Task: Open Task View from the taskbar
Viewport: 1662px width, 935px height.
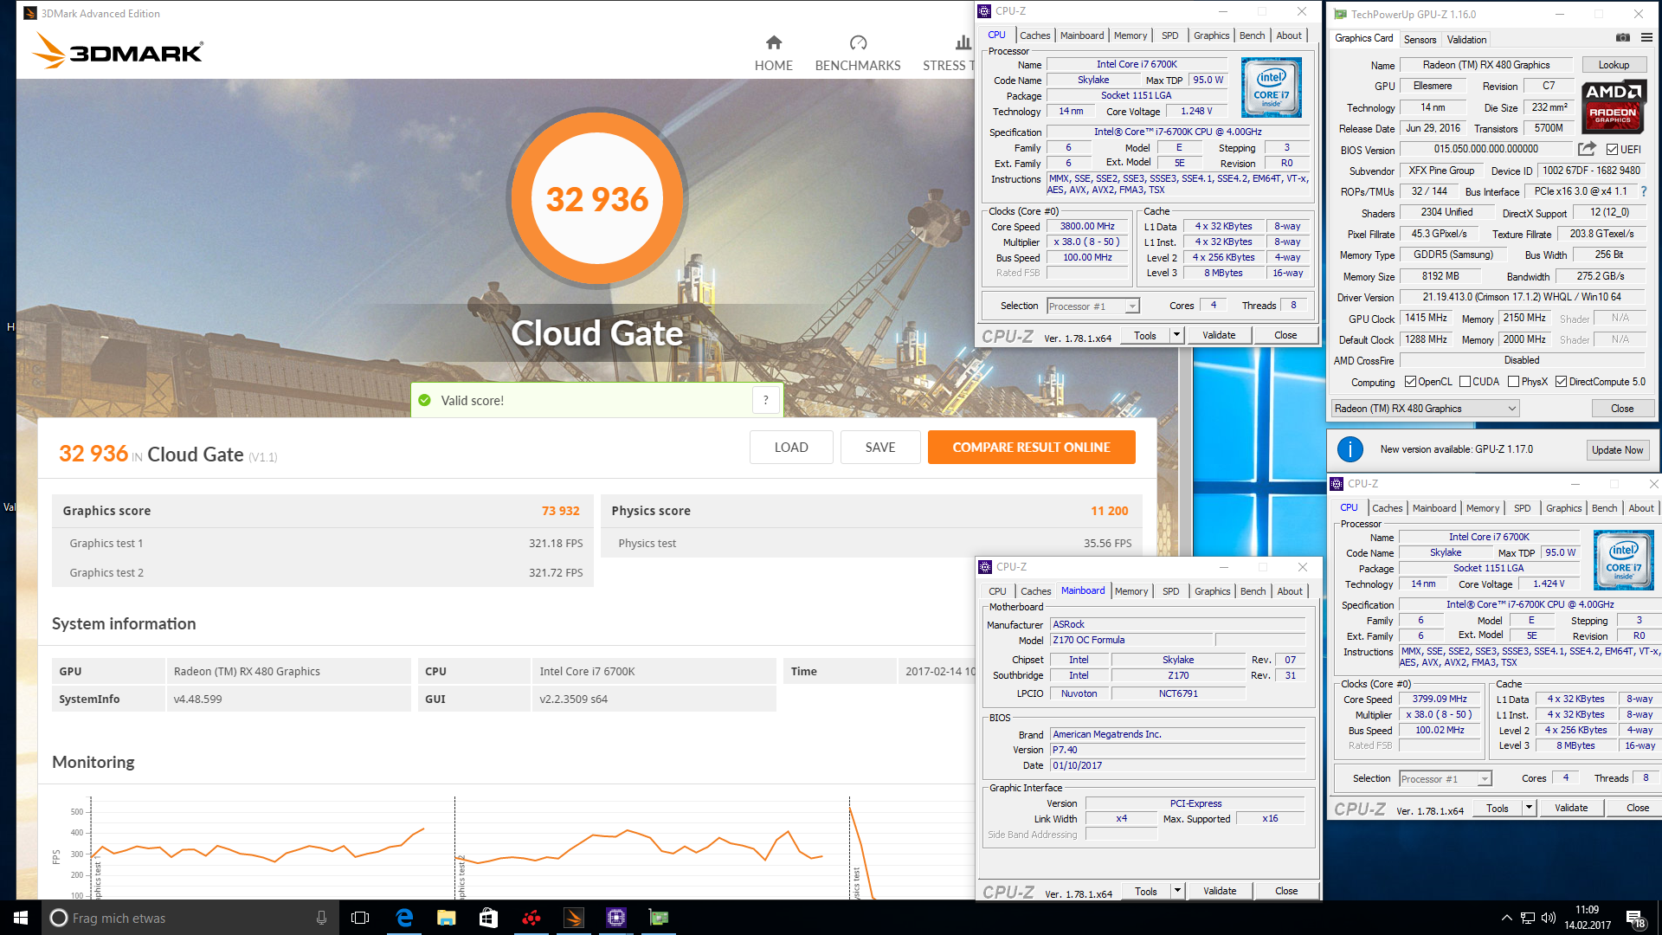Action: click(x=360, y=918)
